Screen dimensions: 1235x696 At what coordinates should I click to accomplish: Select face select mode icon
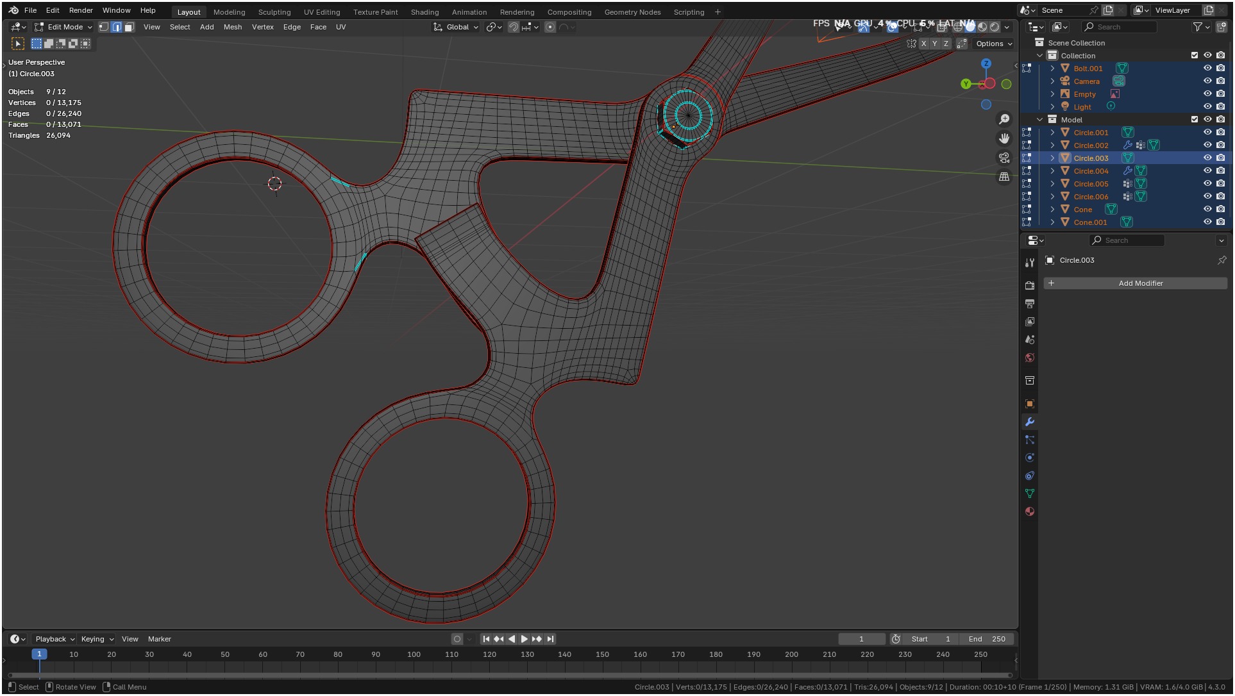[129, 27]
